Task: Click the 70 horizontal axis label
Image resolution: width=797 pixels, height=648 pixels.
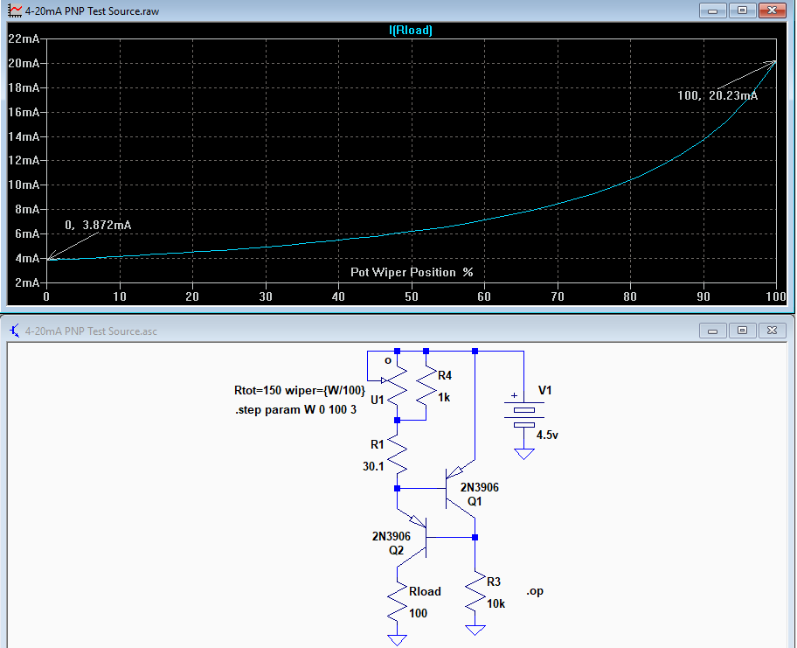Action: tap(558, 296)
